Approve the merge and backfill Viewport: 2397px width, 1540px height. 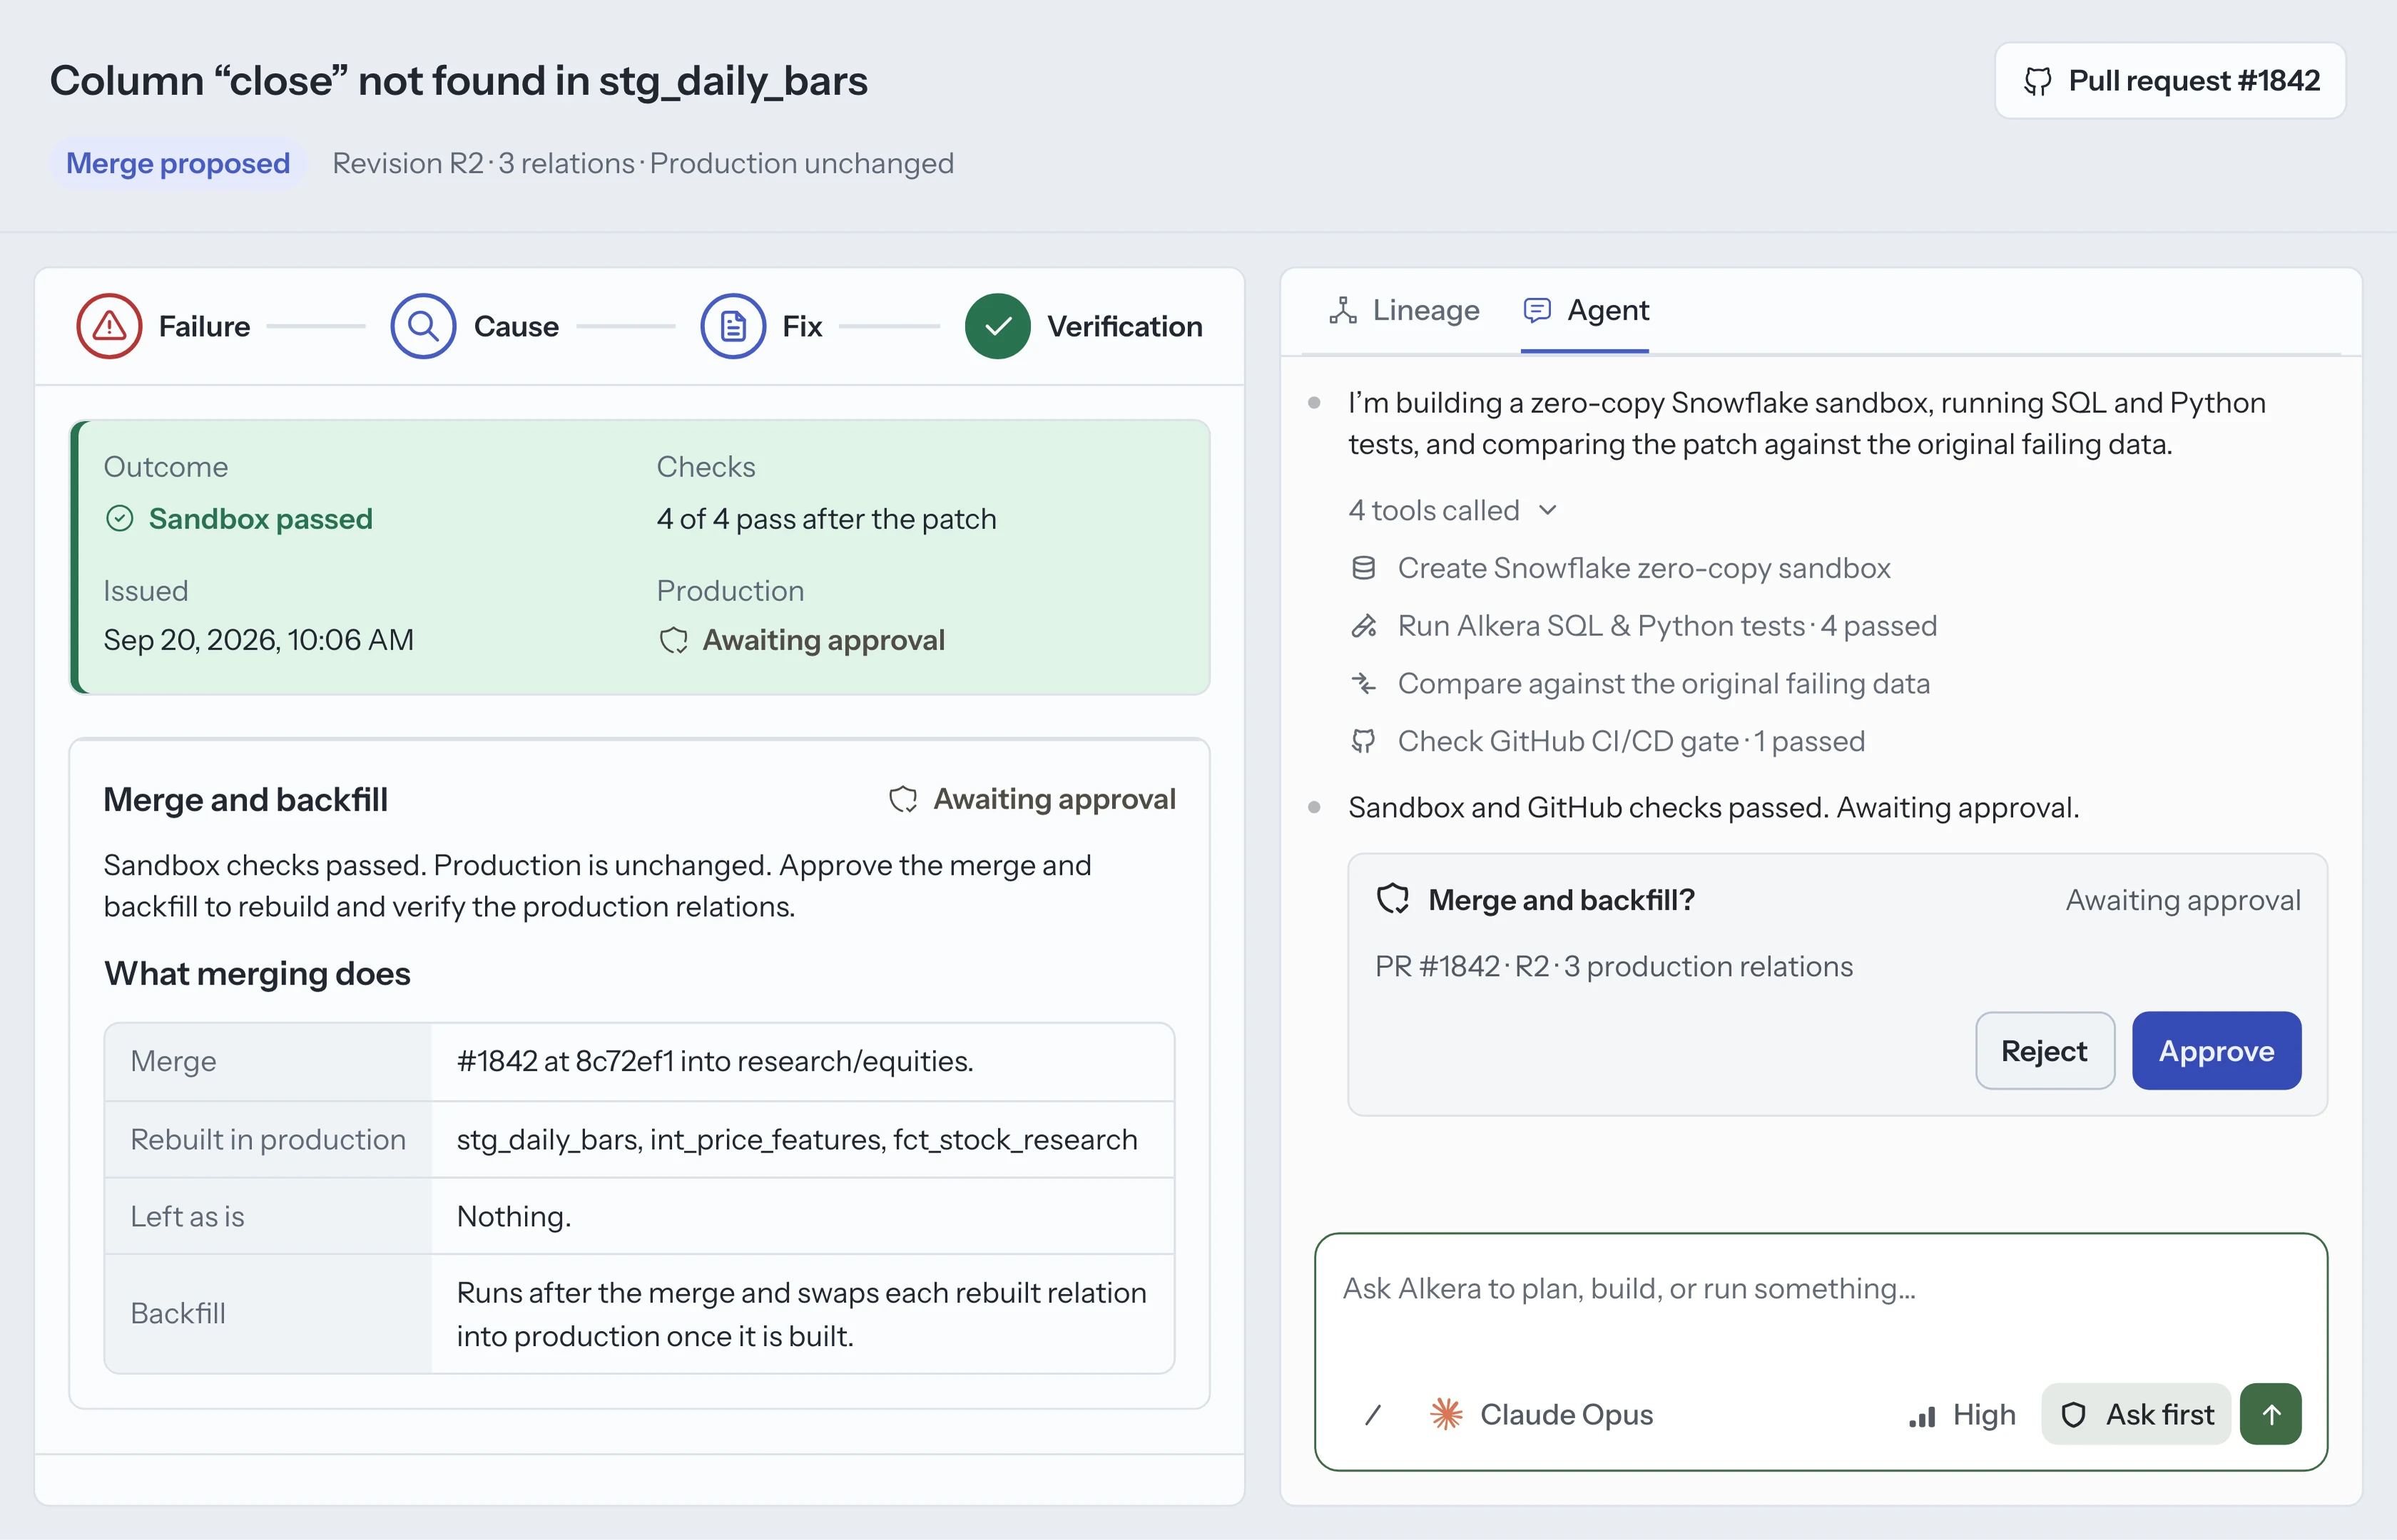click(2216, 1051)
